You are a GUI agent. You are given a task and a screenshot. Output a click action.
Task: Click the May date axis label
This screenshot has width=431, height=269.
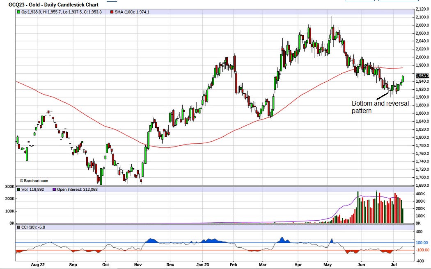point(328,264)
